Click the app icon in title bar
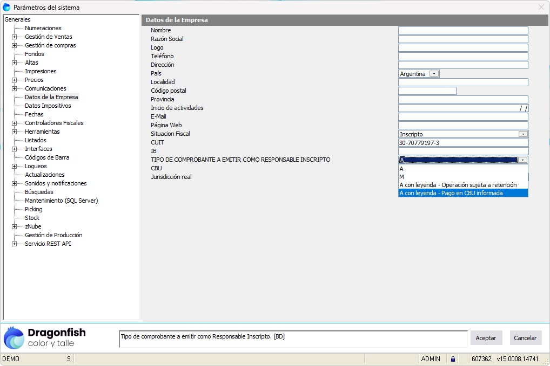Screen dimensions: 550x366 point(6,8)
